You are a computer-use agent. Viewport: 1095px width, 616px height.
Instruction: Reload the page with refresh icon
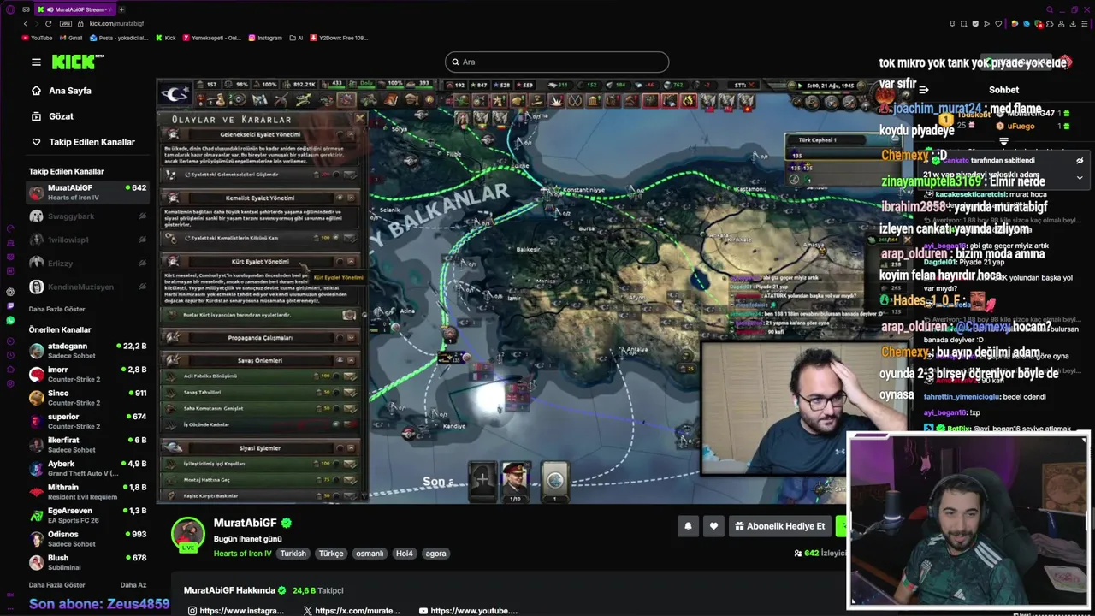pos(48,23)
